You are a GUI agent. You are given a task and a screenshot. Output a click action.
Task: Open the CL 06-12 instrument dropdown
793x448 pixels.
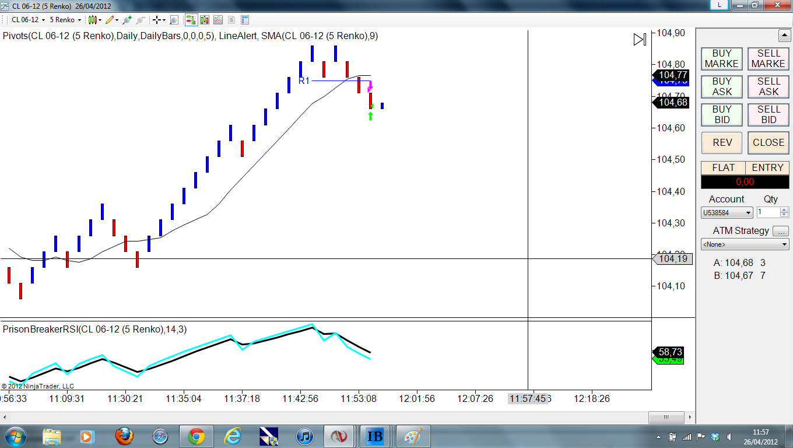point(28,20)
